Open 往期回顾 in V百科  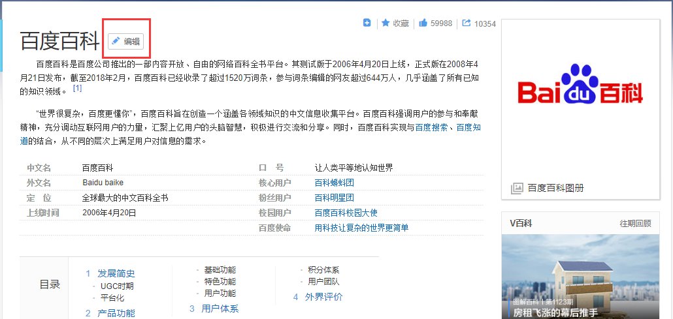635,223
